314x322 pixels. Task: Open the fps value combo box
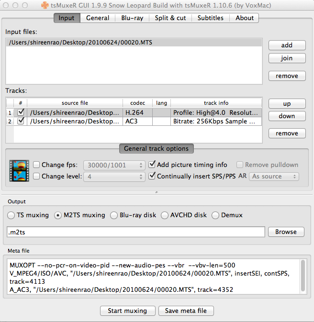click(114, 165)
